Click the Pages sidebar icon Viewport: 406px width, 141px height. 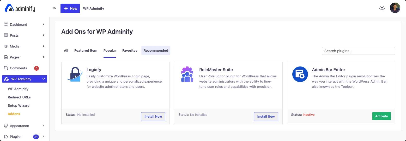tap(6, 57)
